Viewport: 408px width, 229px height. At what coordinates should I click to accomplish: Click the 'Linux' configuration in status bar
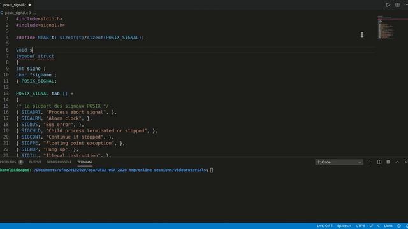[388, 226]
